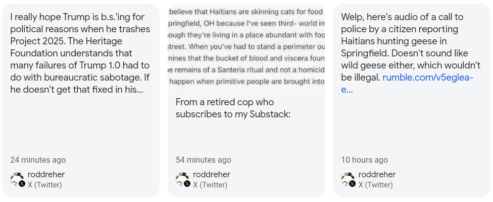The image size is (493, 202).
Task: Click X logo badge on retired cop post
Action: click(x=187, y=184)
